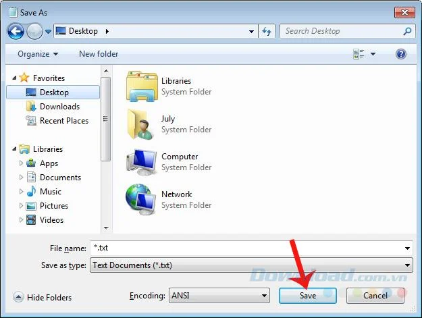This screenshot has width=422, height=318.
Task: Click the magnifying glass search icon
Action: point(407,31)
